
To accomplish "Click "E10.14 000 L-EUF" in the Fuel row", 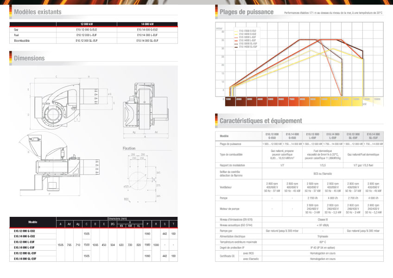I will 147,35.
